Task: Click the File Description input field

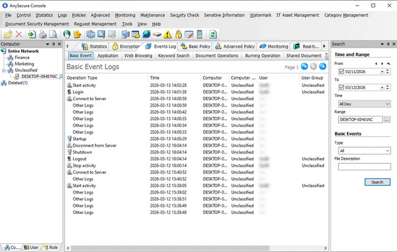Action: click(364, 167)
